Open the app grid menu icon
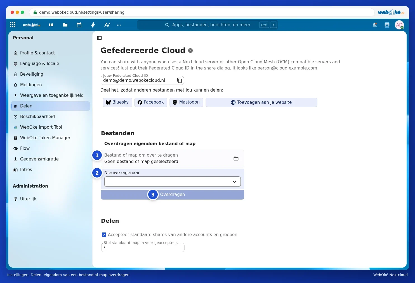The height and width of the screenshot is (283, 415). pos(13,25)
